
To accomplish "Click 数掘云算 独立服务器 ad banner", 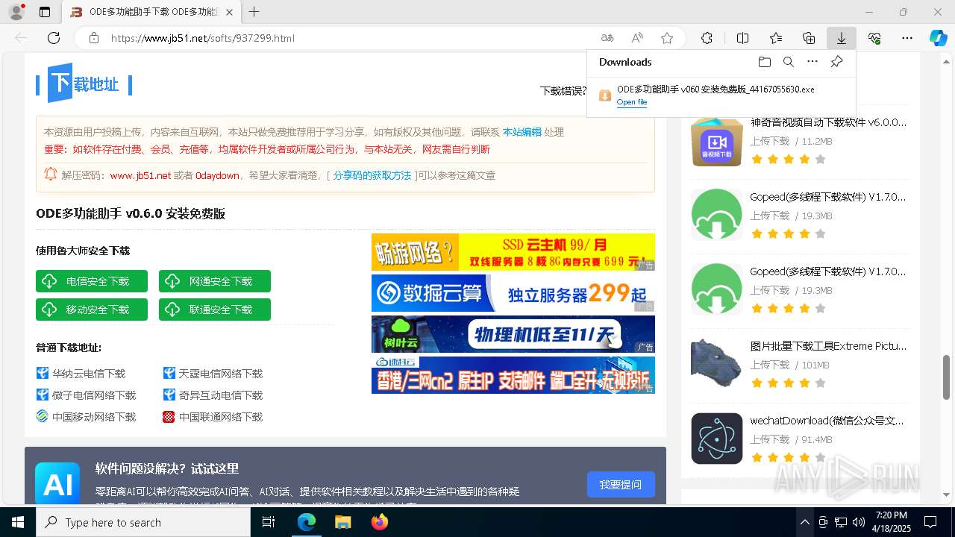I will tap(513, 293).
